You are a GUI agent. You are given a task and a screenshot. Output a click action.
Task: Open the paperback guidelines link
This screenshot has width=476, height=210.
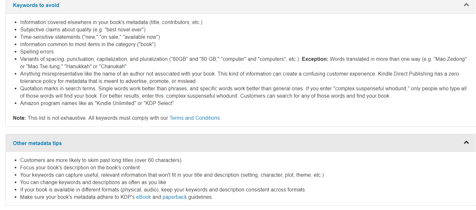point(174,197)
